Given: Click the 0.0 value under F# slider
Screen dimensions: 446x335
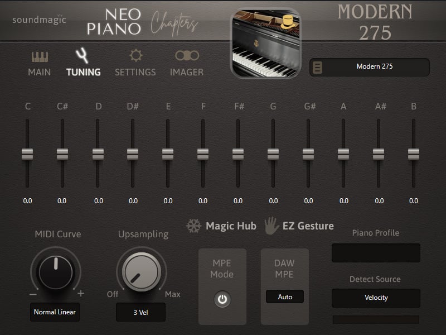Looking at the screenshot, I should (238, 201).
